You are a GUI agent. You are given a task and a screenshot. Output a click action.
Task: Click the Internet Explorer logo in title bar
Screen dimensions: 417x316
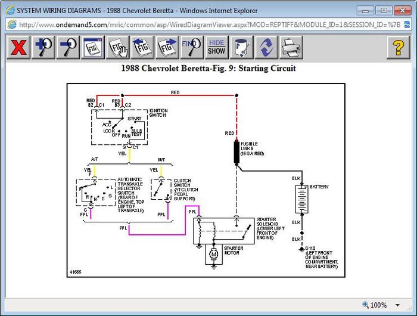10,11
